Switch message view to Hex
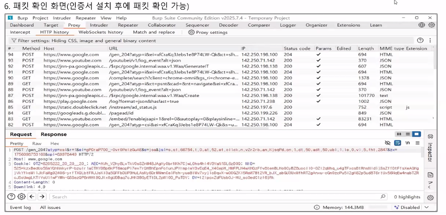 55,143
